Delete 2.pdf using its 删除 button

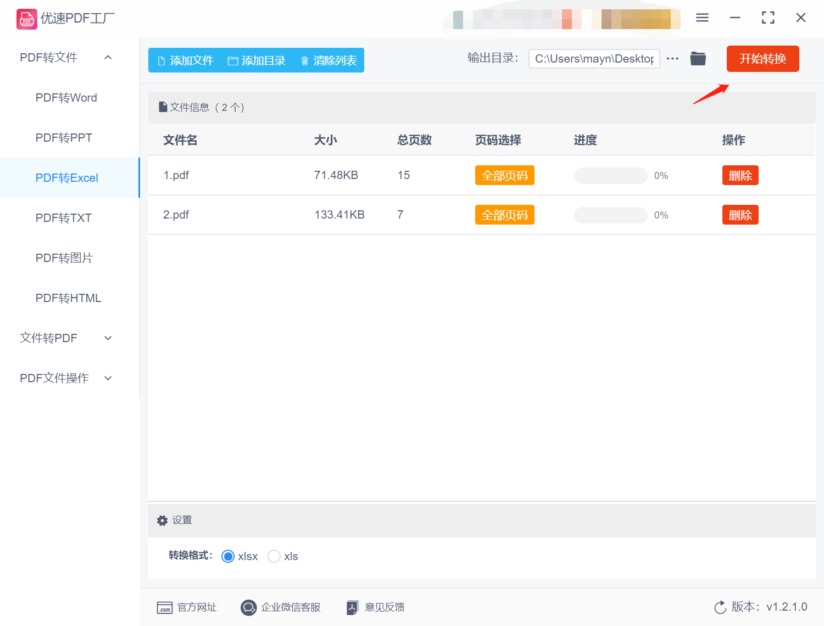tap(740, 215)
